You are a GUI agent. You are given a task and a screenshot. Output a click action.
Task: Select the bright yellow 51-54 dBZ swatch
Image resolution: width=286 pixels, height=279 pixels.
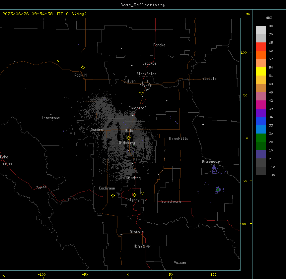(x=261, y=71)
